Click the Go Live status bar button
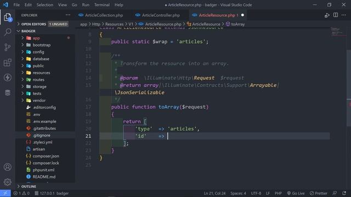The image size is (351, 197). [x=296, y=193]
